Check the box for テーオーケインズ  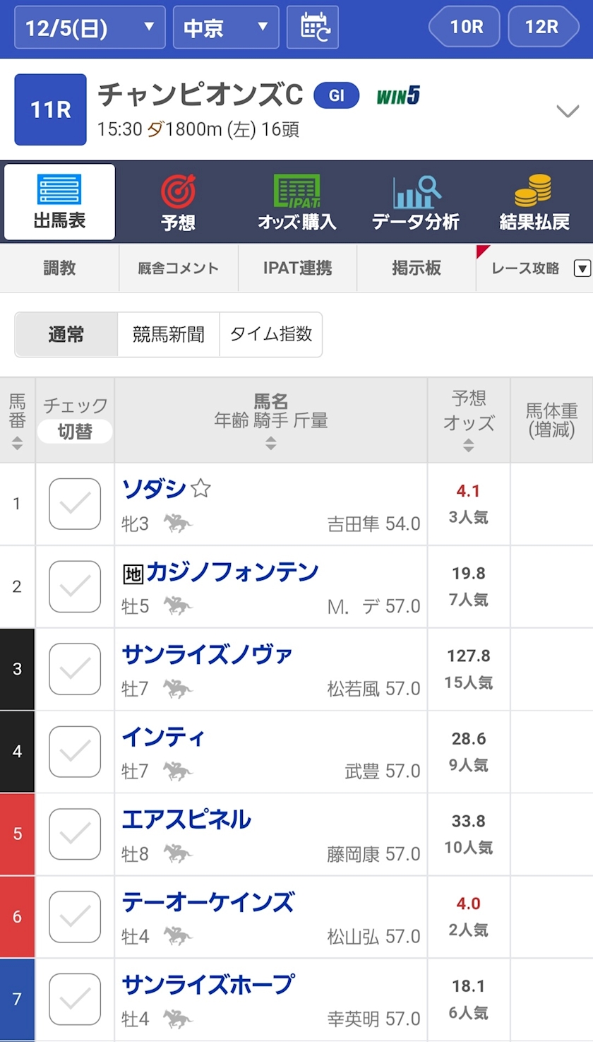[75, 916]
